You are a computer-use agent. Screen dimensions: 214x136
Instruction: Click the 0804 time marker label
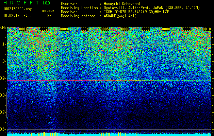coord(84,29)
